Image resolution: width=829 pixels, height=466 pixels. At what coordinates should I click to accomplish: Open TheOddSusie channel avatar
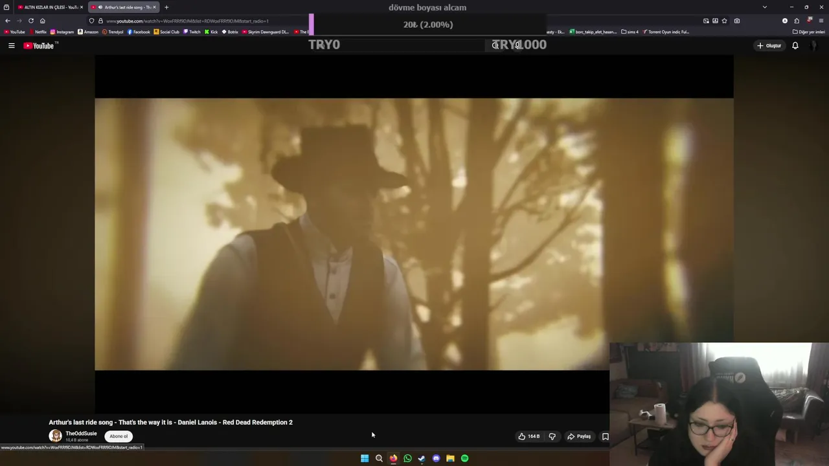tap(56, 436)
